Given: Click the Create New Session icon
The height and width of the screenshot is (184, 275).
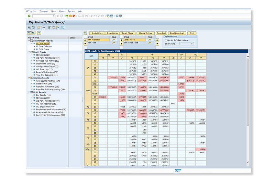Looking at the screenshot, I should (108, 16).
